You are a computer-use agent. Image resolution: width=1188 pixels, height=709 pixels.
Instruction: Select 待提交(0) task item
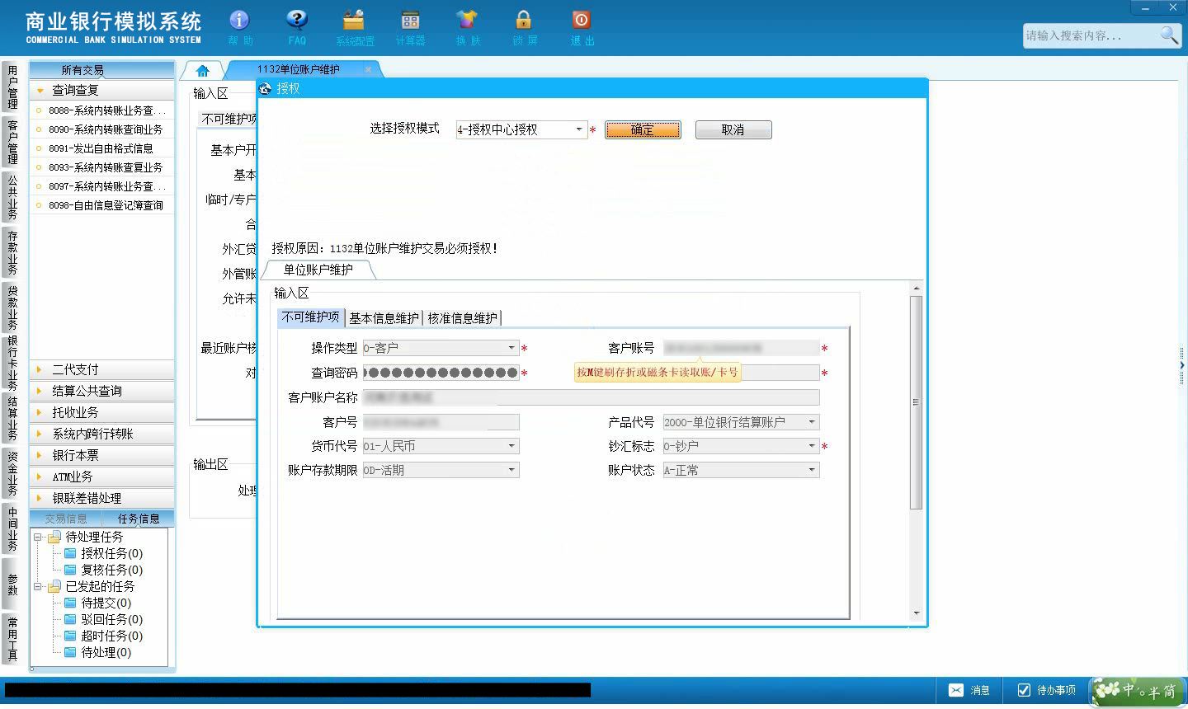tap(106, 603)
